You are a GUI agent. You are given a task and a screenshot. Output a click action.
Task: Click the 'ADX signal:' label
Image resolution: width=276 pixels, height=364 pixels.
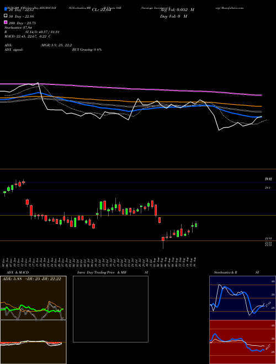pyautogui.click(x=14, y=50)
